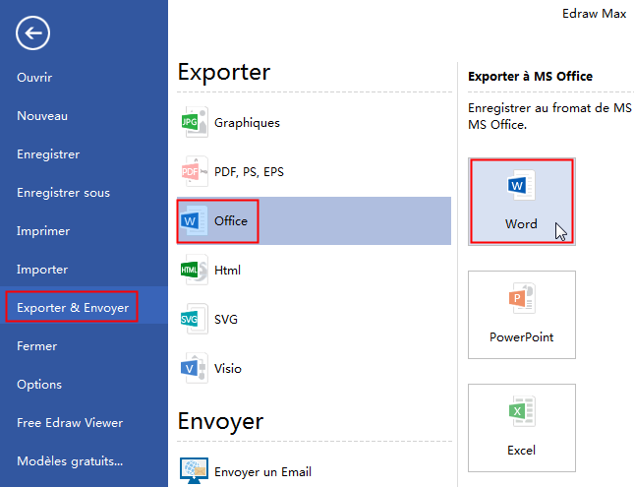Click the PowerPoint export button
Viewport: 634px width, 487px height.
[521, 314]
